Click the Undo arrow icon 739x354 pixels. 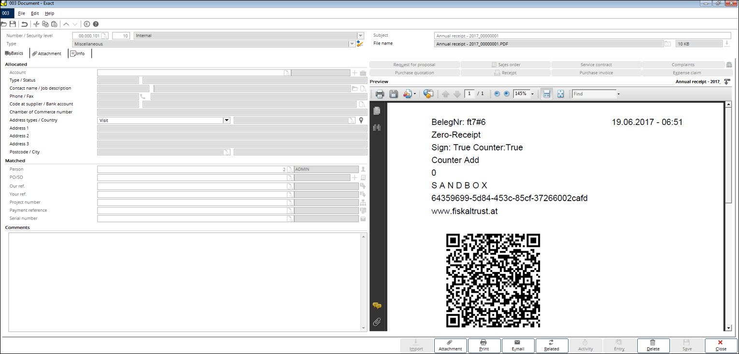25,24
